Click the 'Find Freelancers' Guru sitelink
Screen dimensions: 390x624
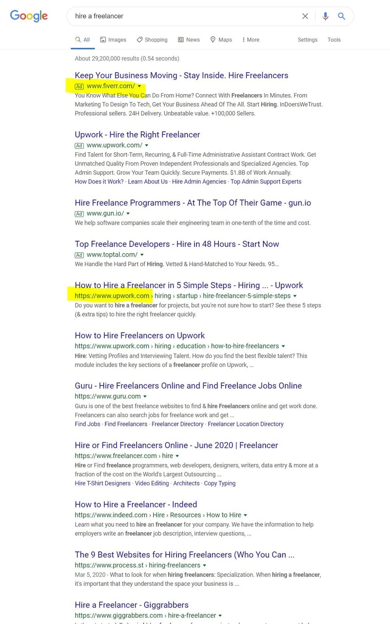click(126, 424)
